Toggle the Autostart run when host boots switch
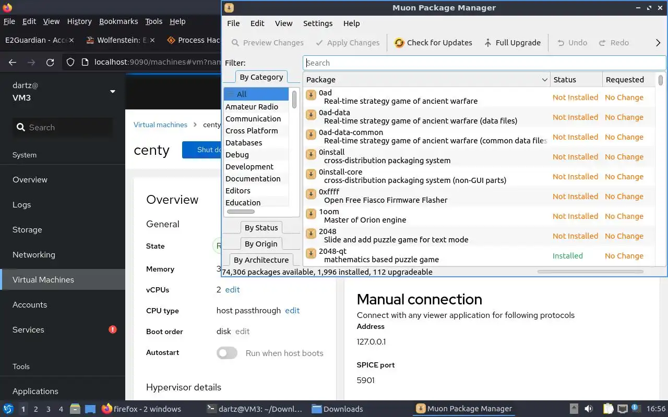The height and width of the screenshot is (417, 668). 227,353
